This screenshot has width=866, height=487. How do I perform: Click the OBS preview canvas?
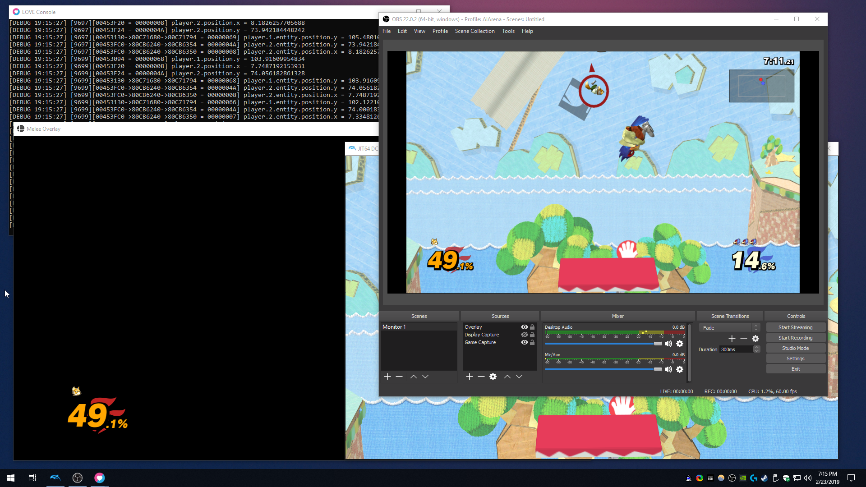603,172
